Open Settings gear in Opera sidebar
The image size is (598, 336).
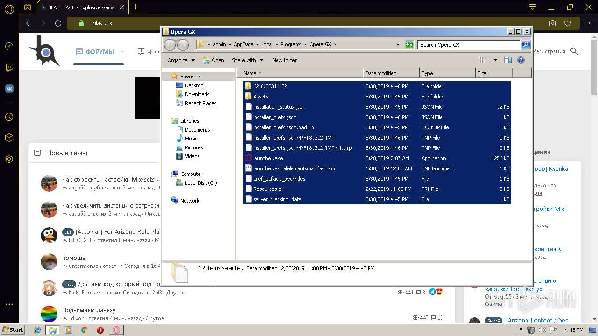pyautogui.click(x=9, y=159)
